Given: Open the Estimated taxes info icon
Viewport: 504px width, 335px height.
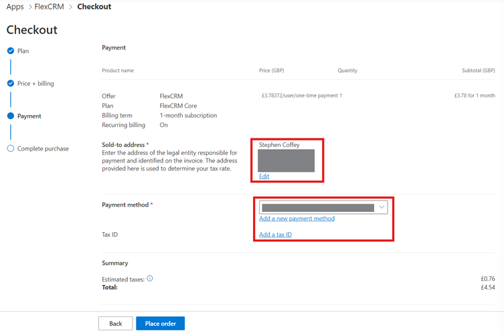Looking at the screenshot, I should (x=150, y=279).
